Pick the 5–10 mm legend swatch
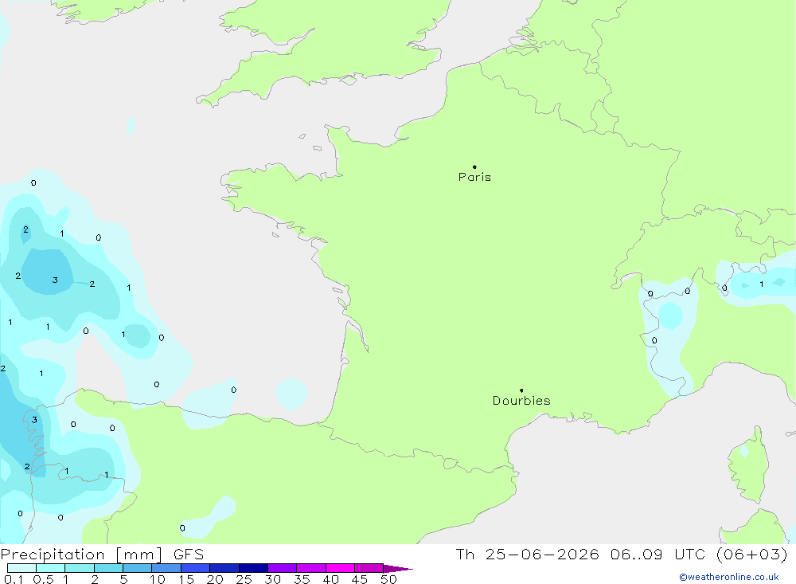Image resolution: width=796 pixels, height=584 pixels. tap(138, 568)
